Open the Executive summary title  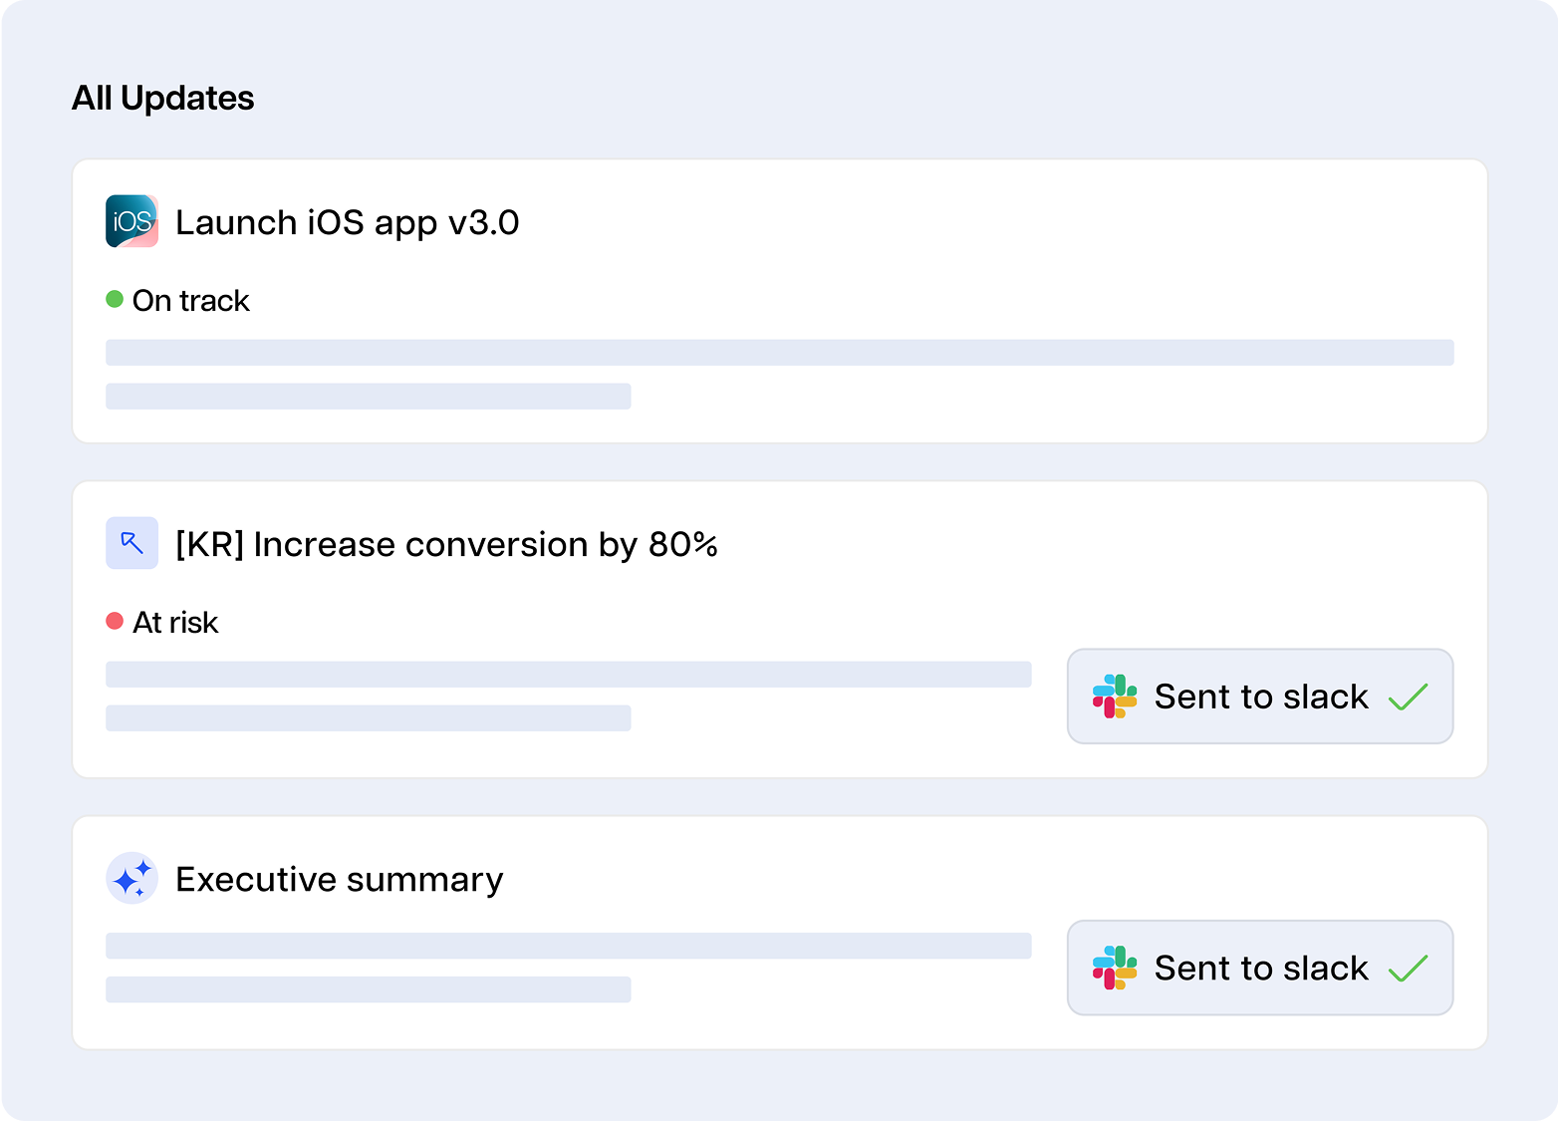pos(339,879)
